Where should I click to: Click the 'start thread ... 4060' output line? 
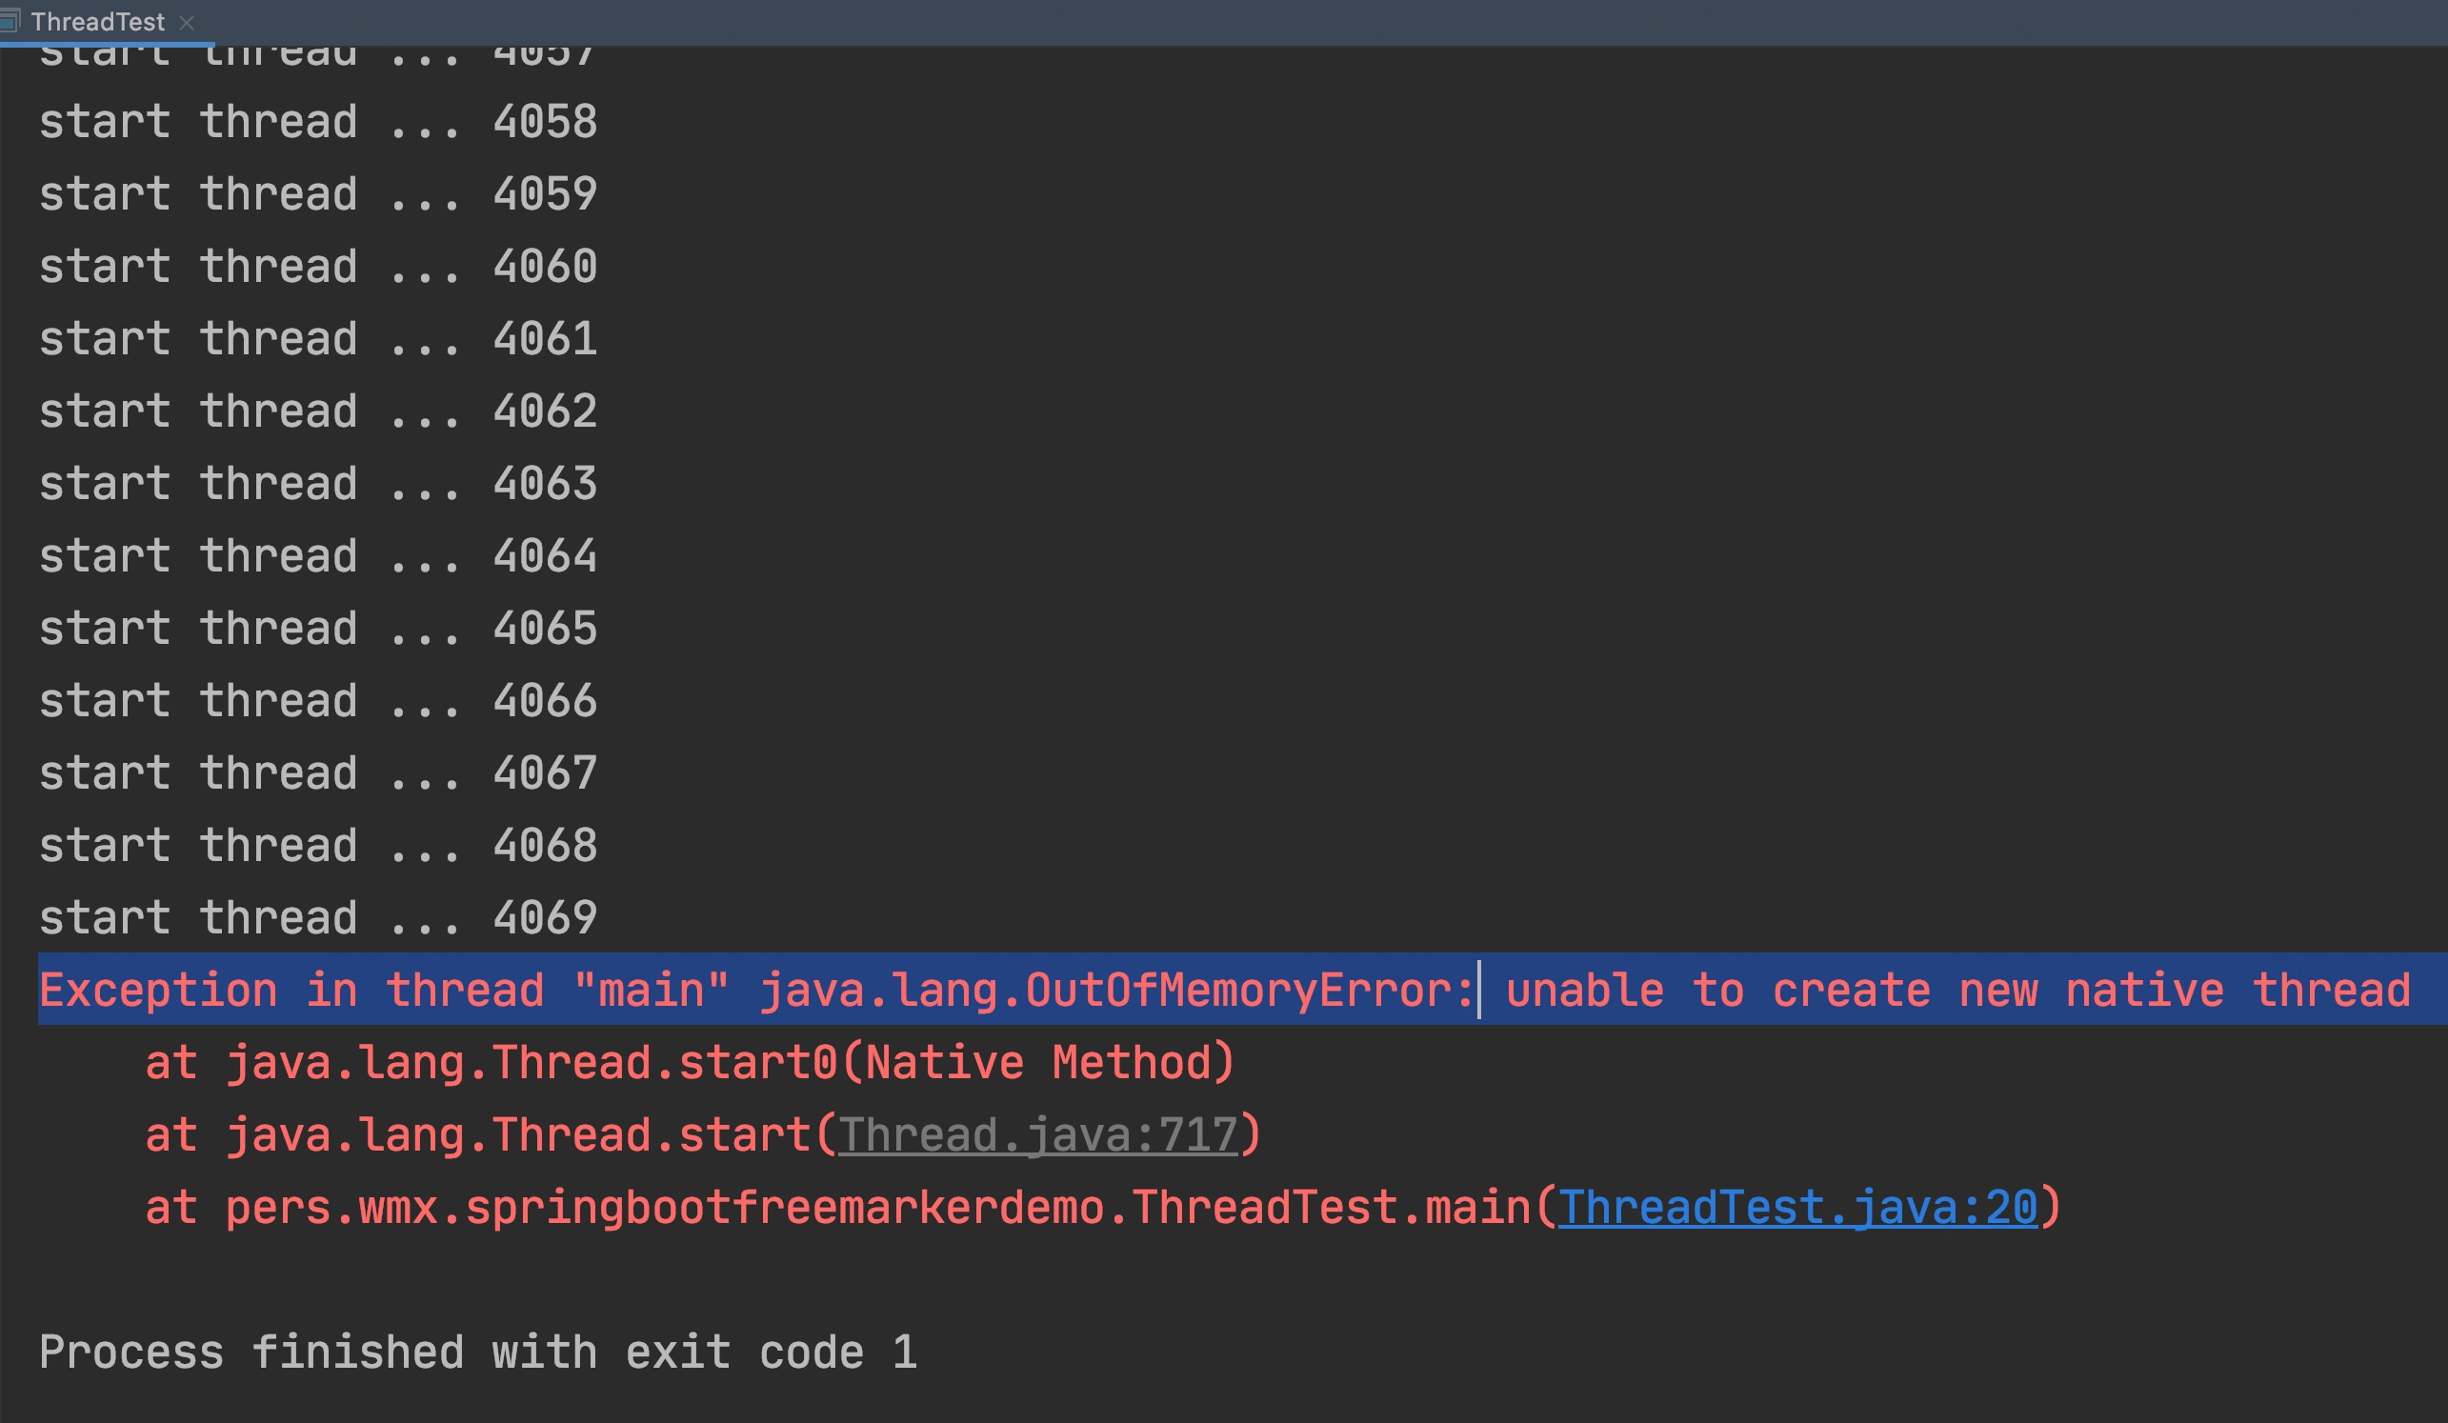click(x=317, y=267)
